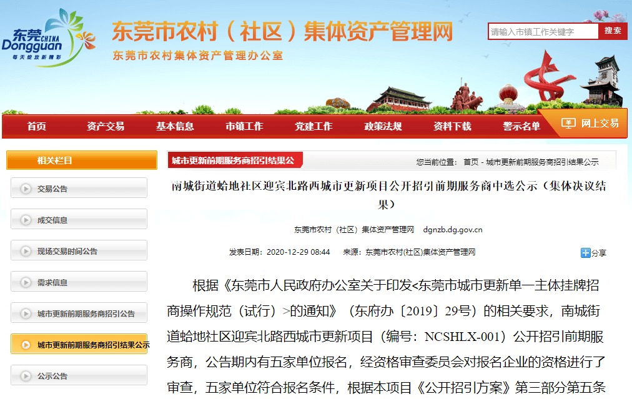The image size is (632, 399).
Task: Click the arrow icon beside 成交信息
Action: [x=26, y=220]
